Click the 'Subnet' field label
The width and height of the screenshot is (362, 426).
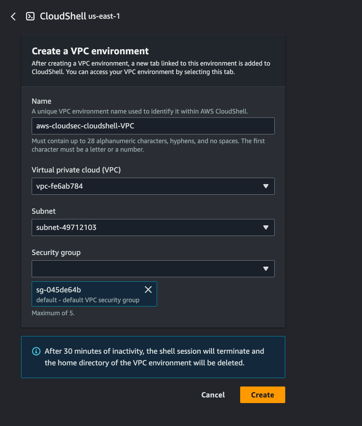[x=44, y=211]
